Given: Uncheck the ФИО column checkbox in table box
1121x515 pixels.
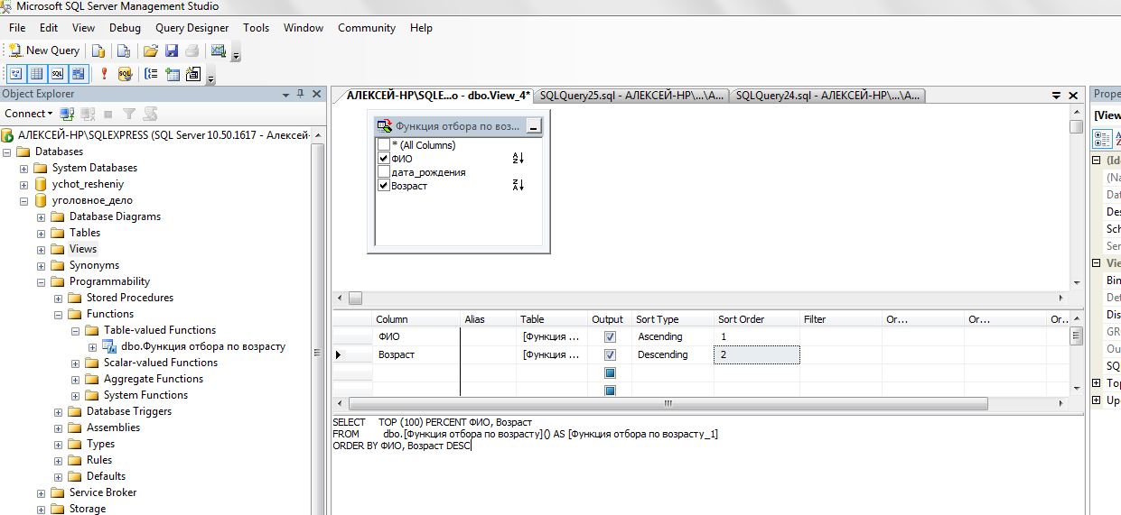Looking at the screenshot, I should pos(384,159).
